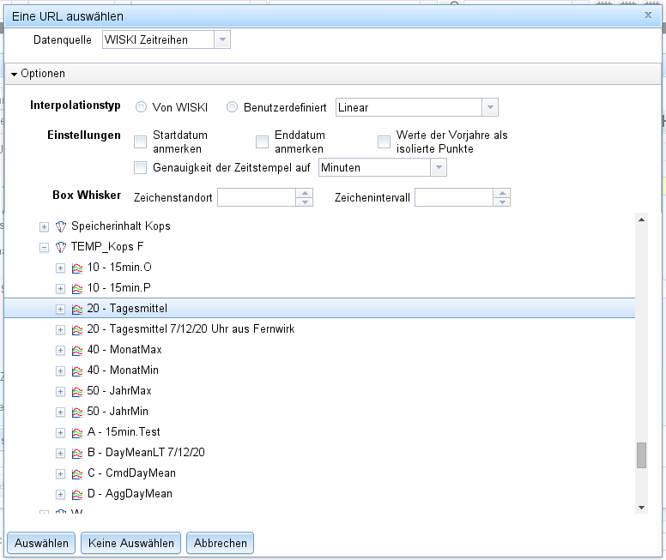Enable the Enddatum anmerken checkbox

[262, 142]
